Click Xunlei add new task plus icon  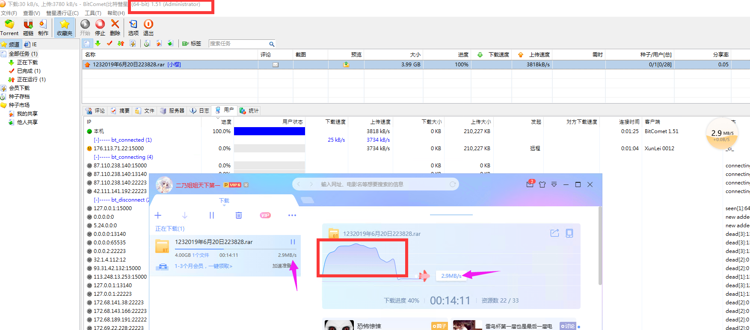point(158,215)
